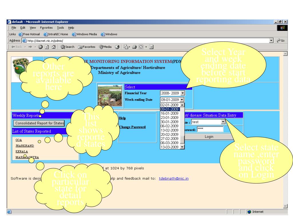
Task: Click the Home icon in toolbar
Action: tap(54, 47)
